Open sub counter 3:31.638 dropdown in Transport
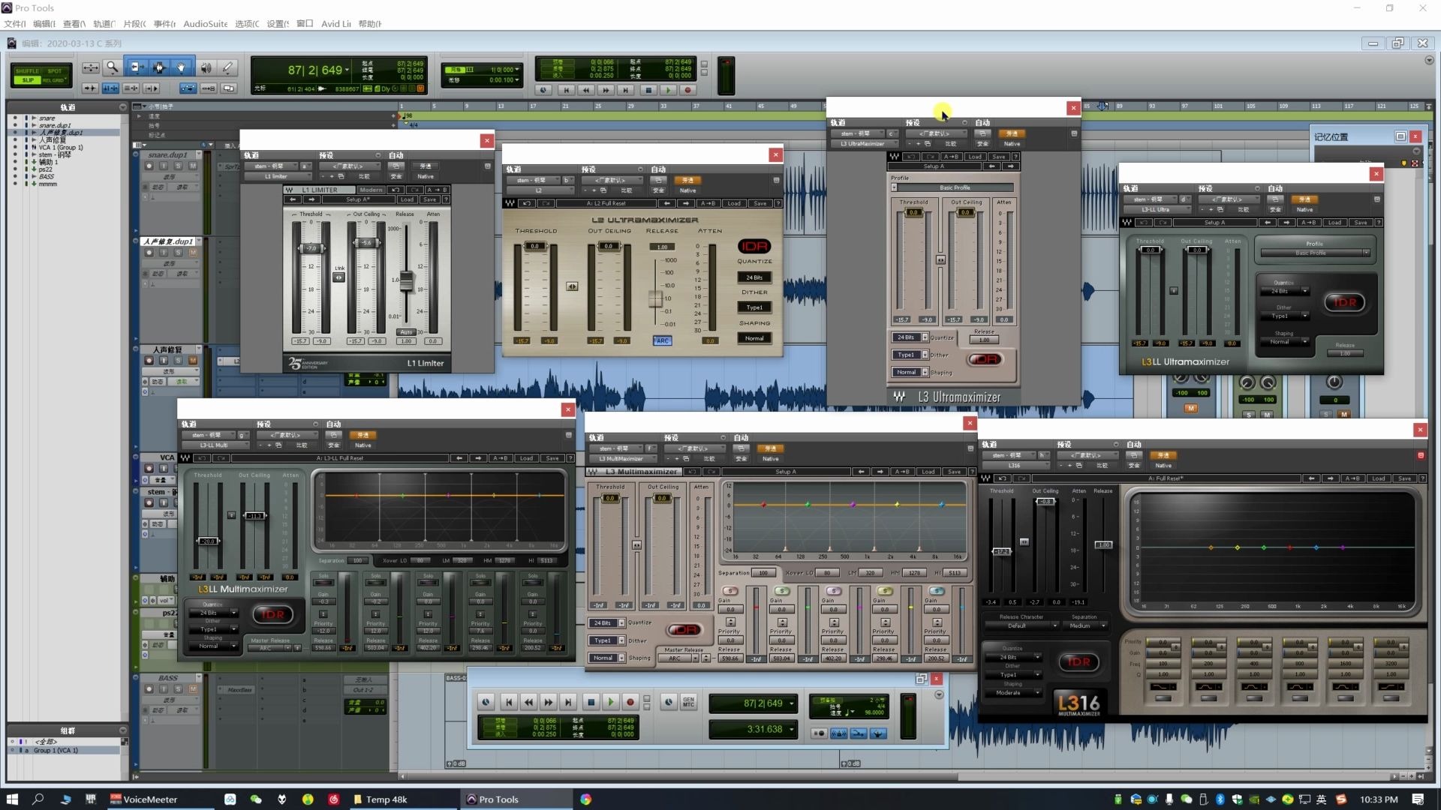 tap(791, 729)
